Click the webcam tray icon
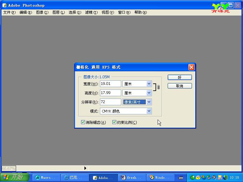Viewport: 243px width, 182px height. click(214, 177)
